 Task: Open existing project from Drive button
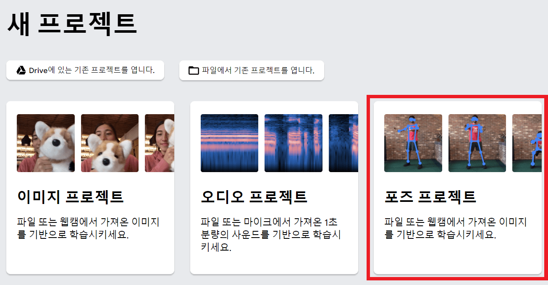point(85,70)
